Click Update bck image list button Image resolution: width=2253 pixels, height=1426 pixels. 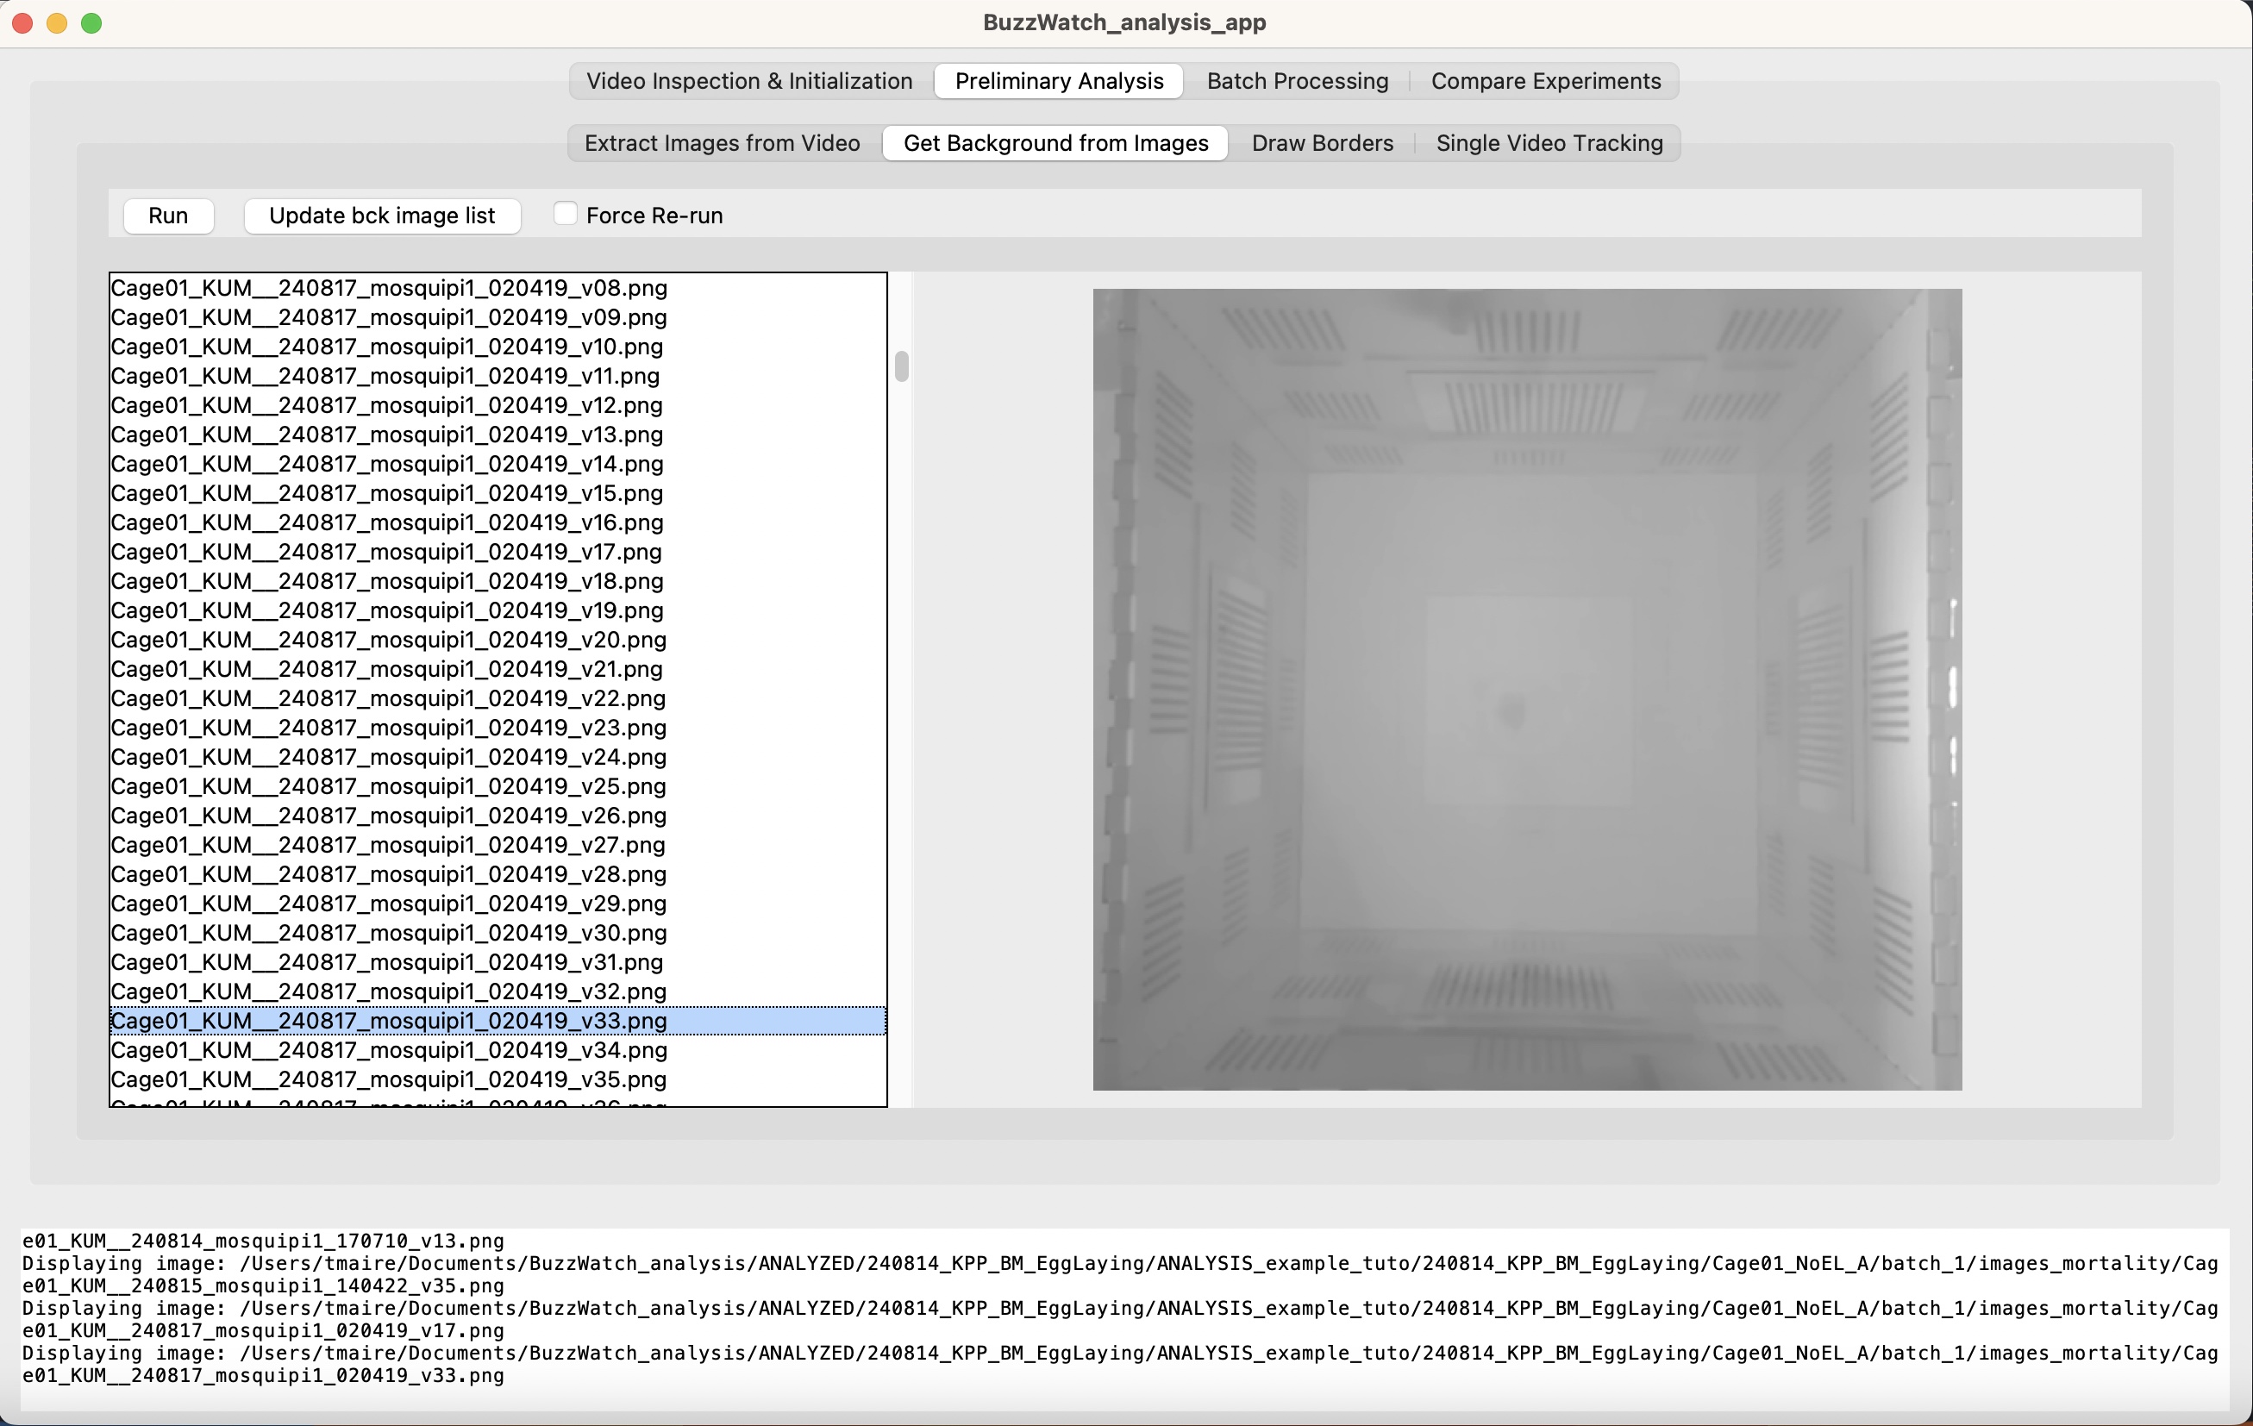coord(382,216)
